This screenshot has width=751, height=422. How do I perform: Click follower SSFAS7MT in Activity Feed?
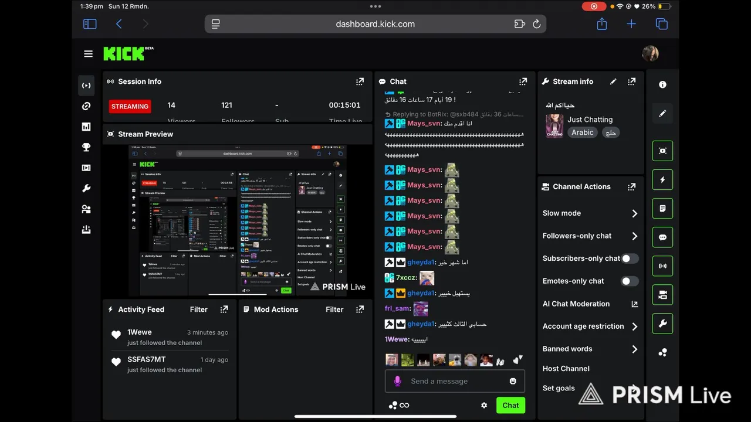click(147, 359)
